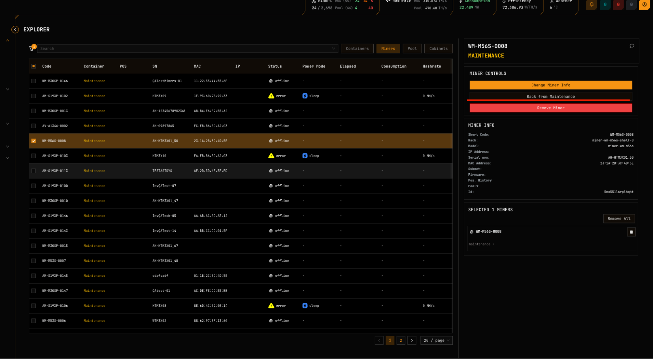
Task: Collapse the top sidebar chevron
Action: (8, 40)
